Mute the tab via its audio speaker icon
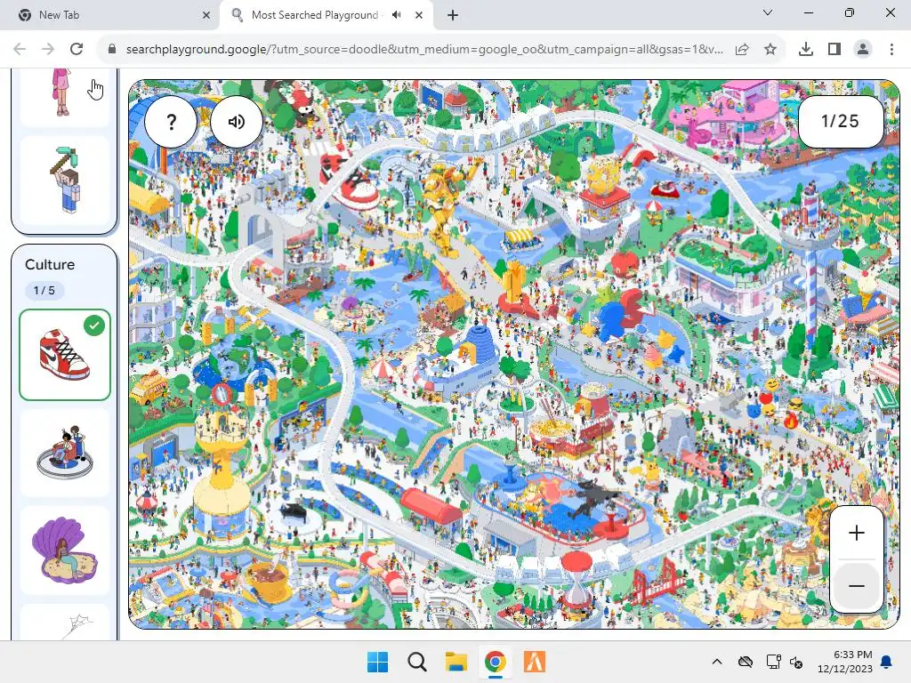 click(397, 15)
